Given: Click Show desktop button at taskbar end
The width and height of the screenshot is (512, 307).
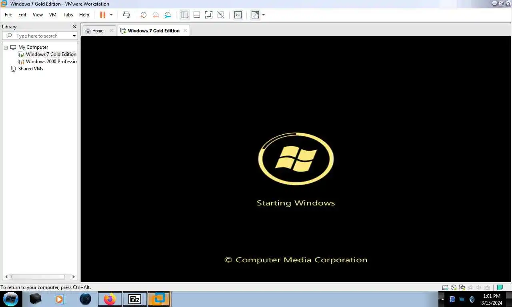Looking at the screenshot, I should pos(509,299).
